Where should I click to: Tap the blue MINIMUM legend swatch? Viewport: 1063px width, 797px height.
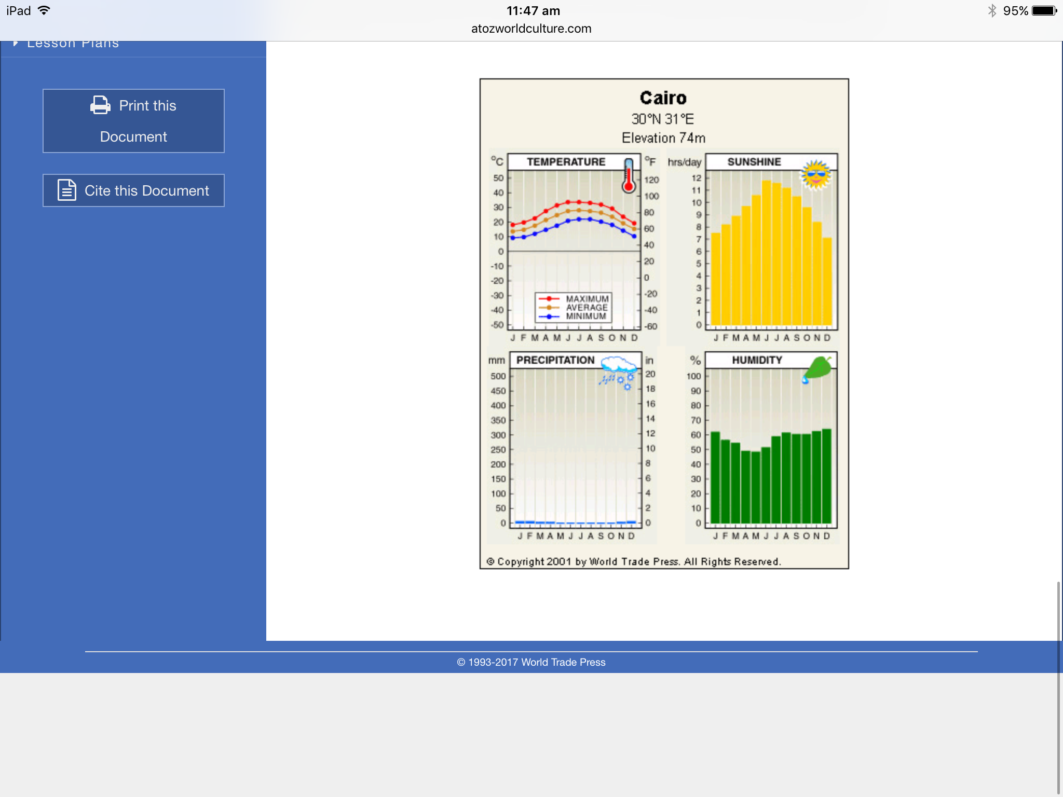pyautogui.click(x=549, y=316)
